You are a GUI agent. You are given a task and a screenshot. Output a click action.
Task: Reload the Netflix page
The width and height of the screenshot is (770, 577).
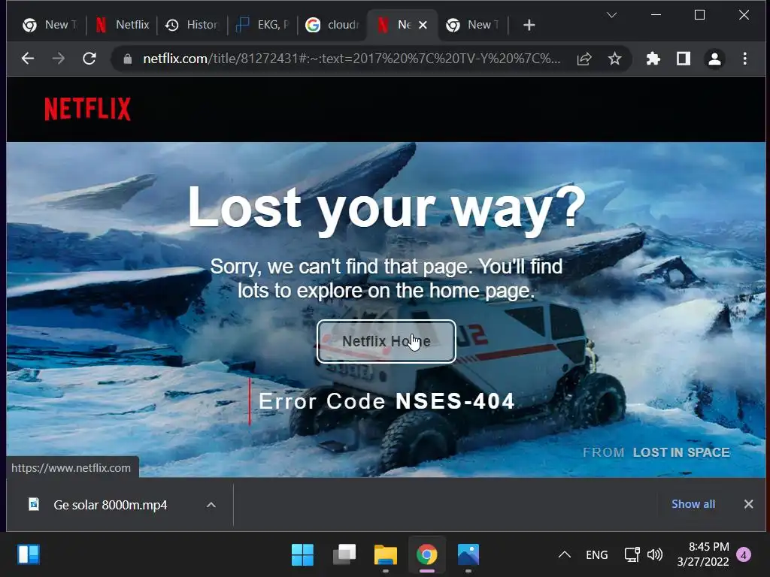point(89,59)
